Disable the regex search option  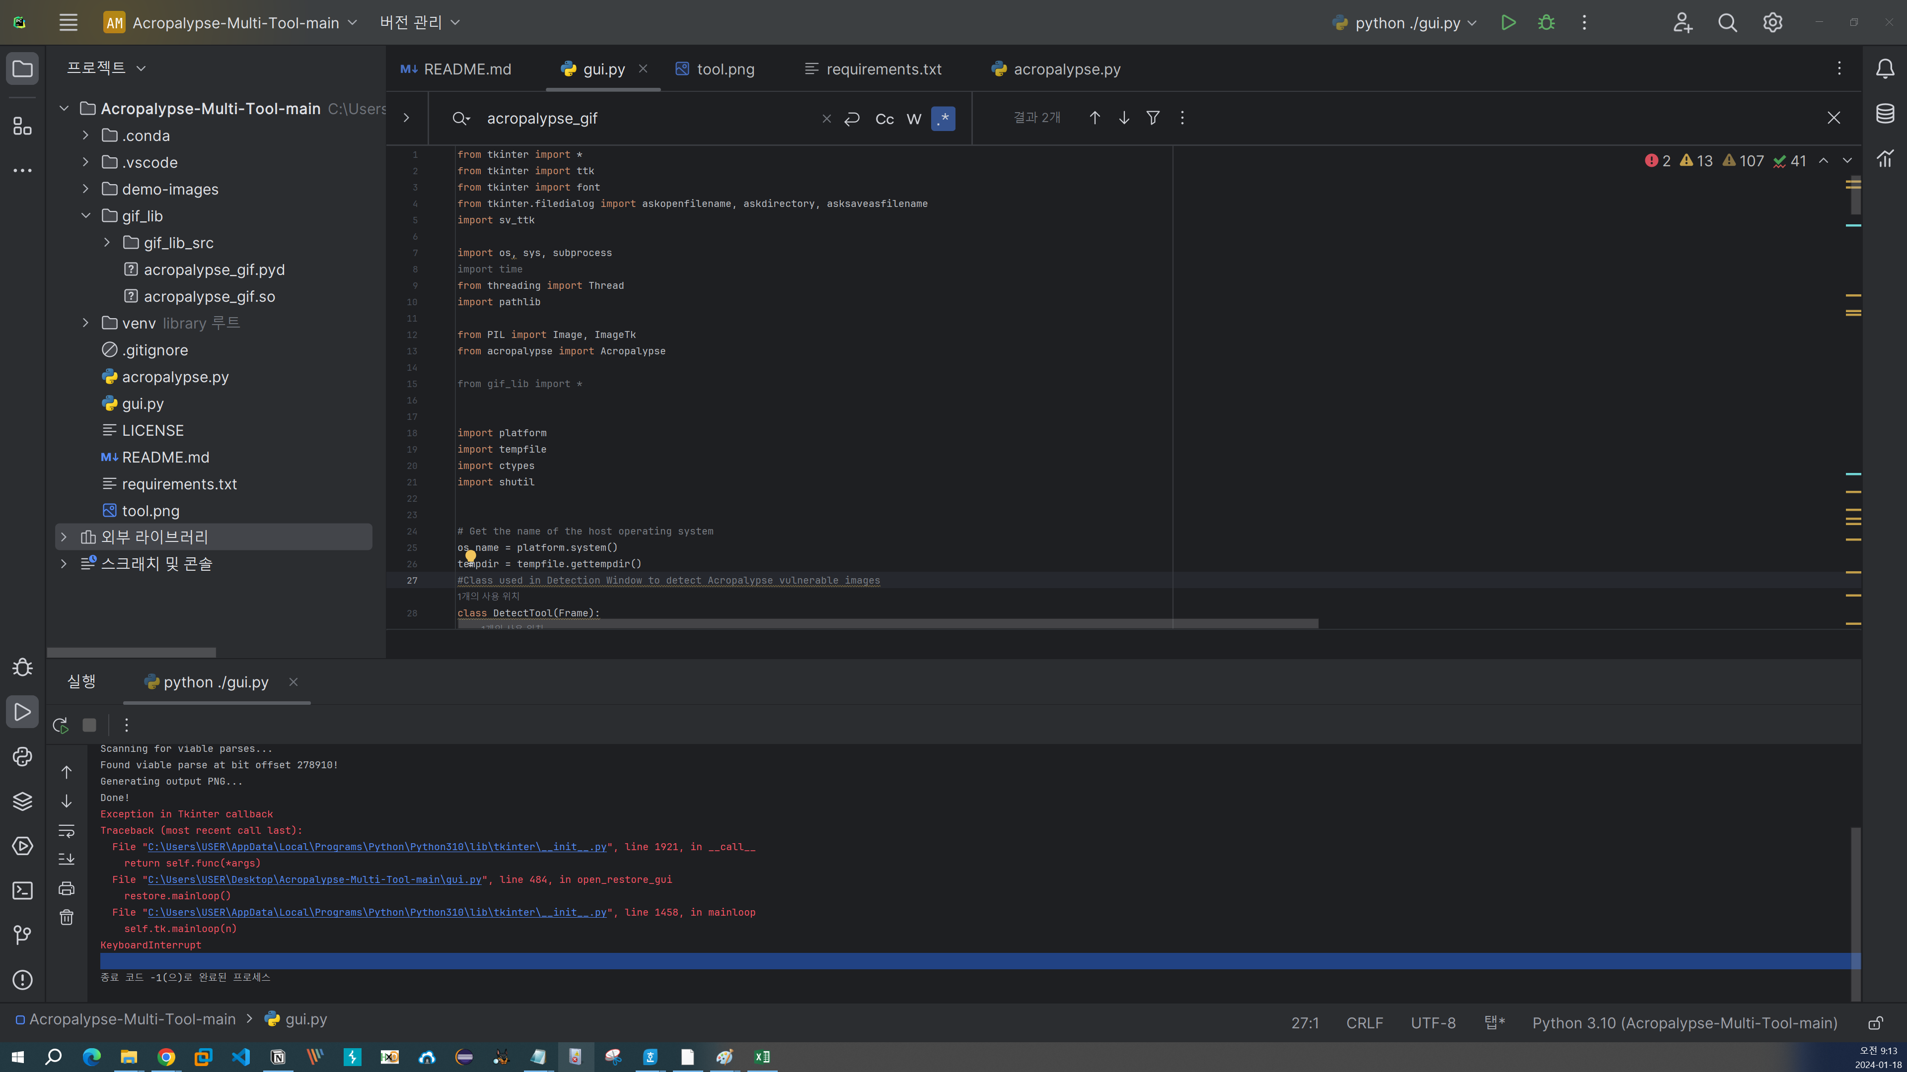(943, 119)
